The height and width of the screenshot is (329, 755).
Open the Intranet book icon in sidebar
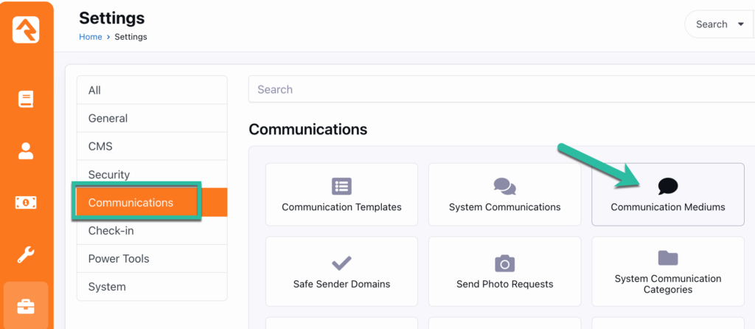tap(26, 99)
